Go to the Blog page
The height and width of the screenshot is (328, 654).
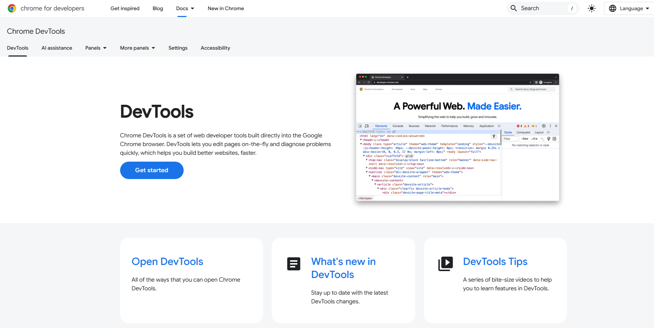tap(158, 8)
